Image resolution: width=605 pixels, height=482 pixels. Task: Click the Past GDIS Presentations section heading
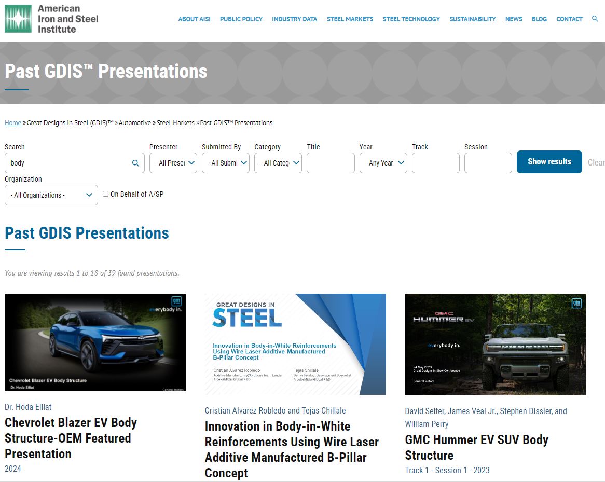[x=87, y=233]
